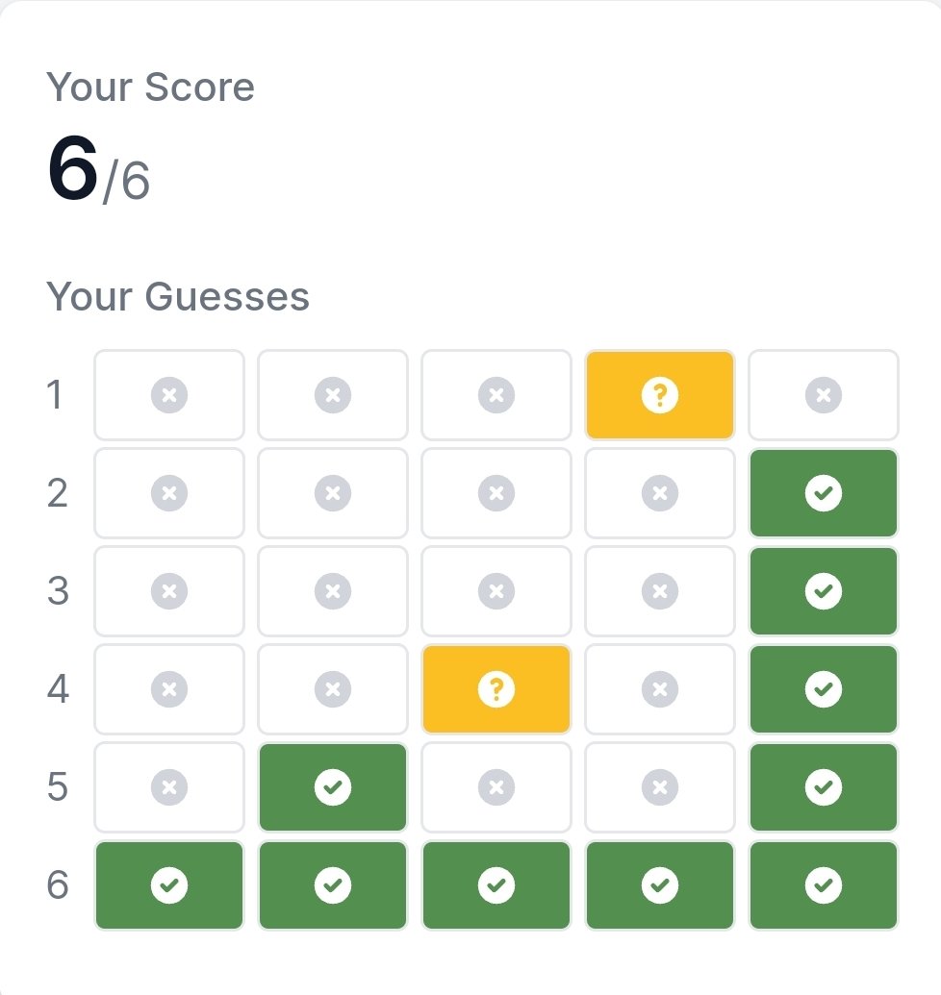Select the green checkmark tile in guess 2

coord(824,493)
